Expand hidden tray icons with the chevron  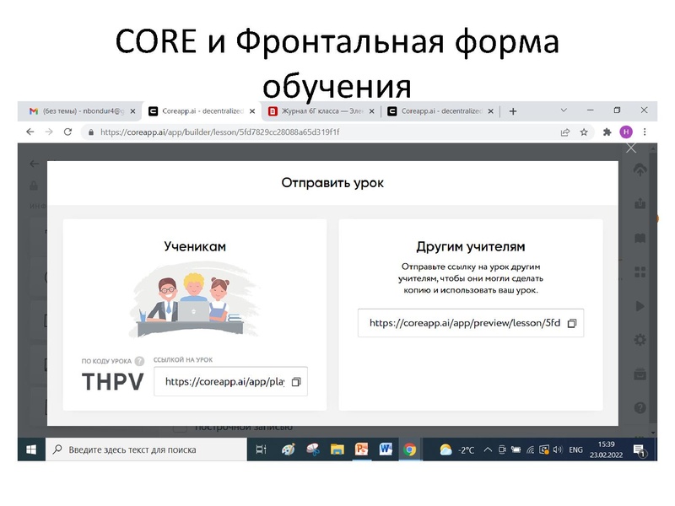click(x=488, y=449)
